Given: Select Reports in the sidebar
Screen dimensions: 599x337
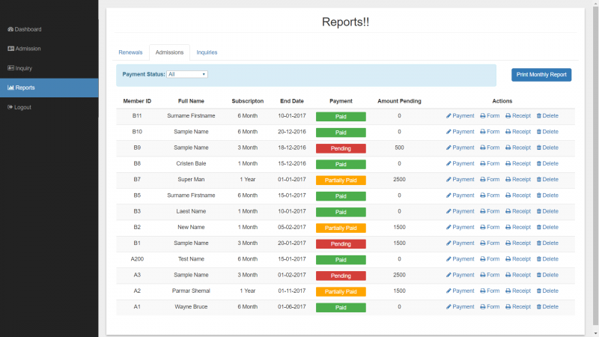Looking at the screenshot, I should click(x=25, y=88).
